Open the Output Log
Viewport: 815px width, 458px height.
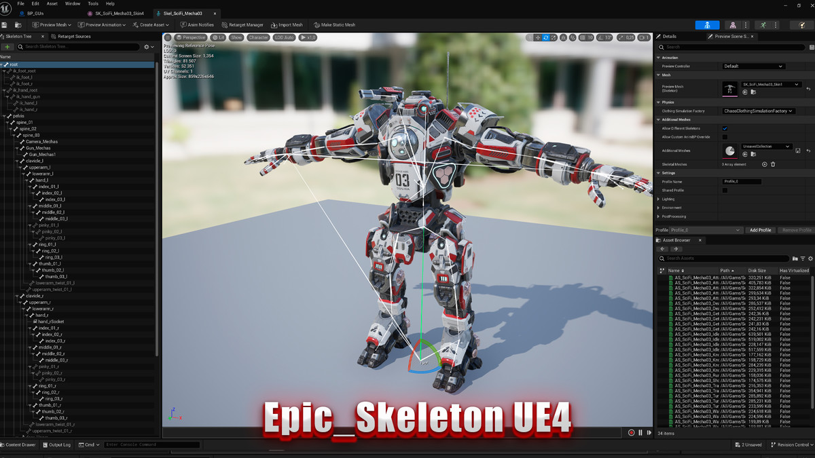click(x=57, y=445)
